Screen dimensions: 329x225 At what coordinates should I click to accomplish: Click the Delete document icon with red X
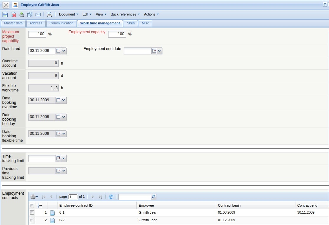click(x=14, y=15)
